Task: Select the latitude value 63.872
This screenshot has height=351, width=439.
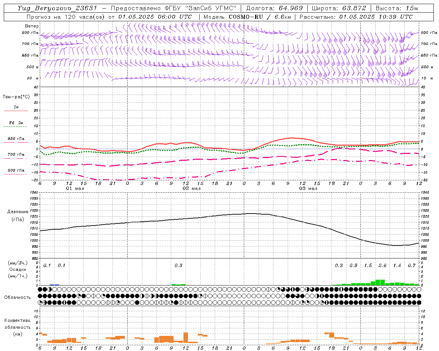Action: click(x=354, y=8)
